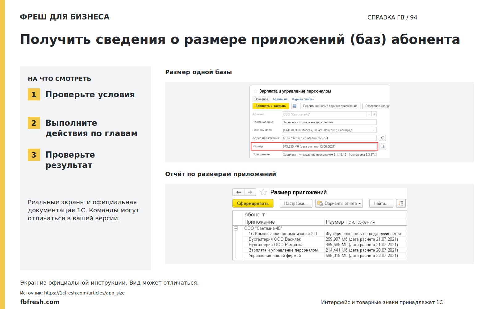494x309 pixels.
Task: Click the Наименование input field
Action: 329,122
